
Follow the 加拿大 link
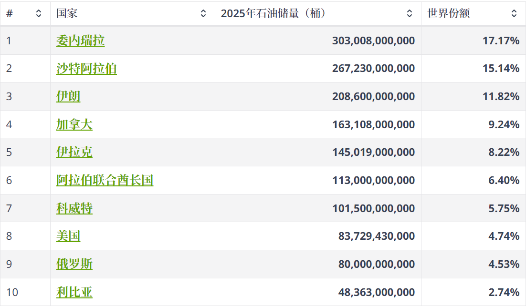(x=74, y=125)
